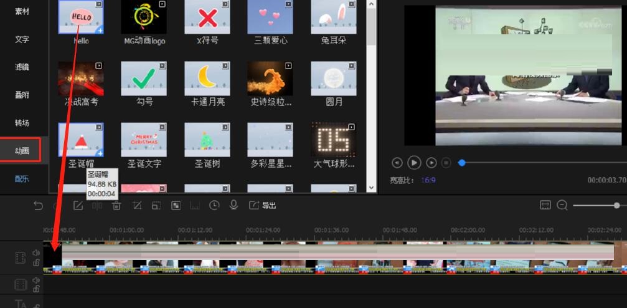The height and width of the screenshot is (308, 627).
Task: Click the 00:02:00.00 mark on timeline ruler
Action: click(468, 230)
